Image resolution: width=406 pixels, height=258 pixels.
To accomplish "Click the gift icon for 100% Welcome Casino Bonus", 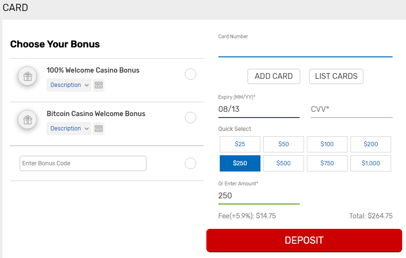I will 27,76.
